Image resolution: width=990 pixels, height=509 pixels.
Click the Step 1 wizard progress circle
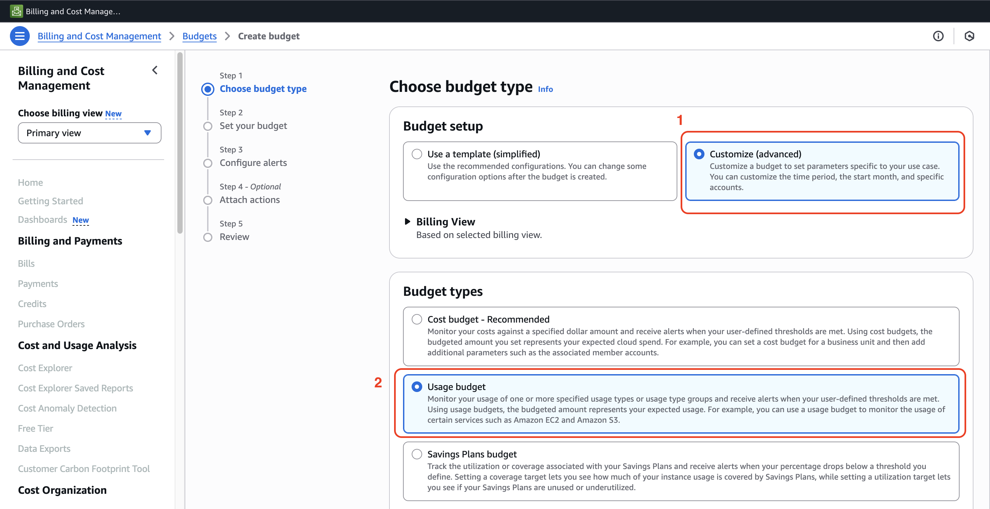pos(207,89)
